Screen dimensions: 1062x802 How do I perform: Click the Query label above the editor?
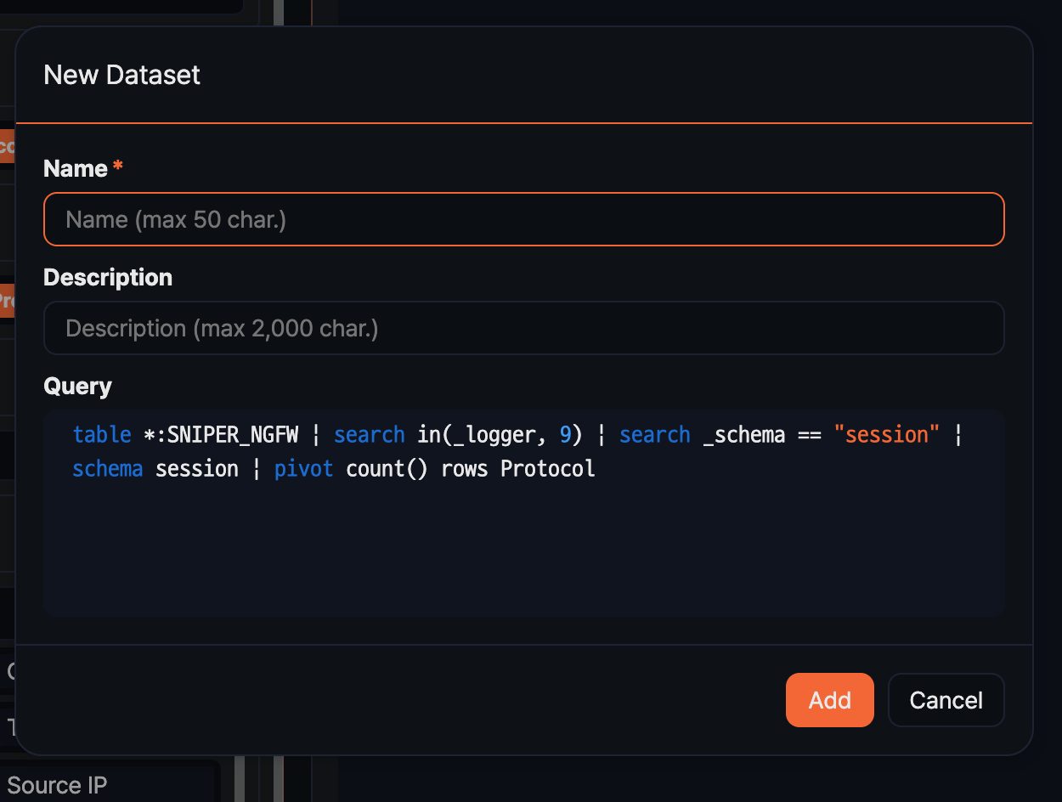coord(77,386)
